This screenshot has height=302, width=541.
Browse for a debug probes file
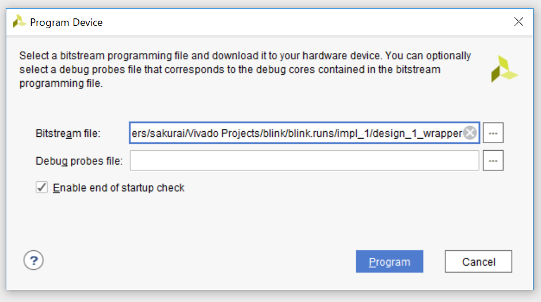(x=493, y=161)
